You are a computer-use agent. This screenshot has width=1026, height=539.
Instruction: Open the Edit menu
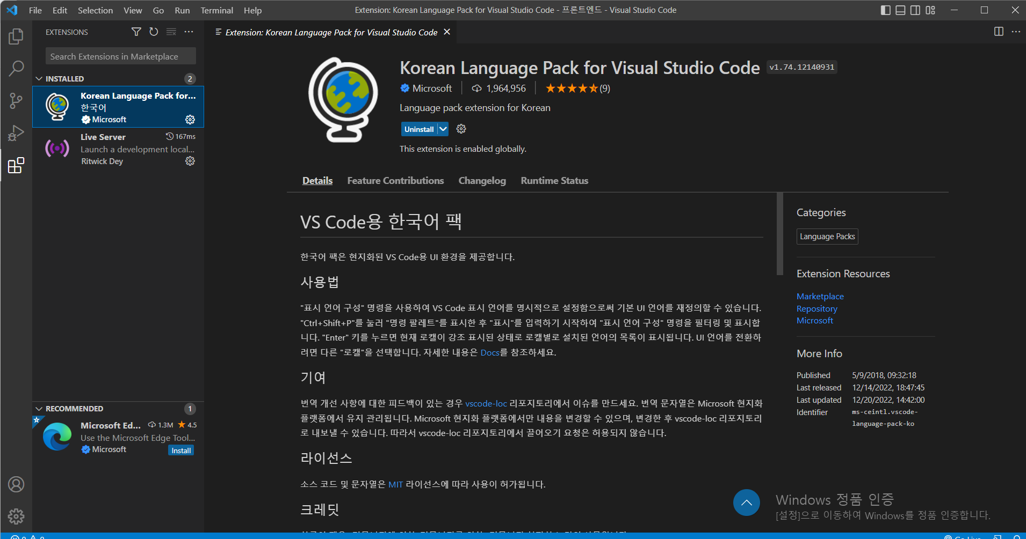[60, 10]
